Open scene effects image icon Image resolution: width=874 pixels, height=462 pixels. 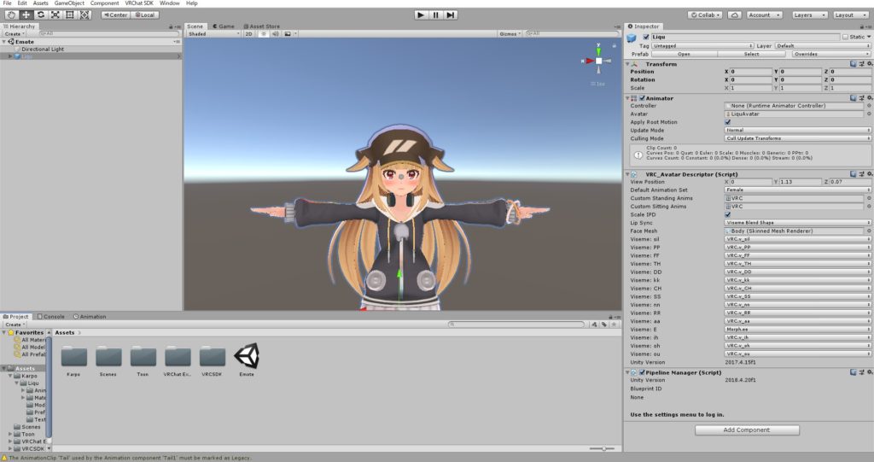coord(288,34)
